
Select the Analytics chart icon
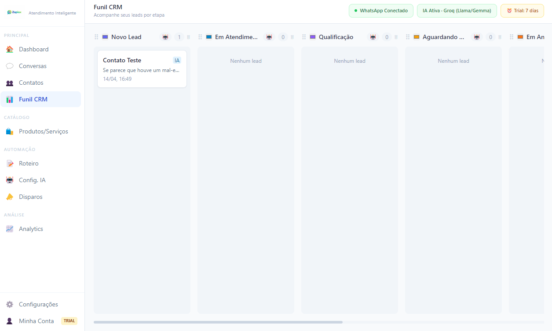tap(9, 228)
